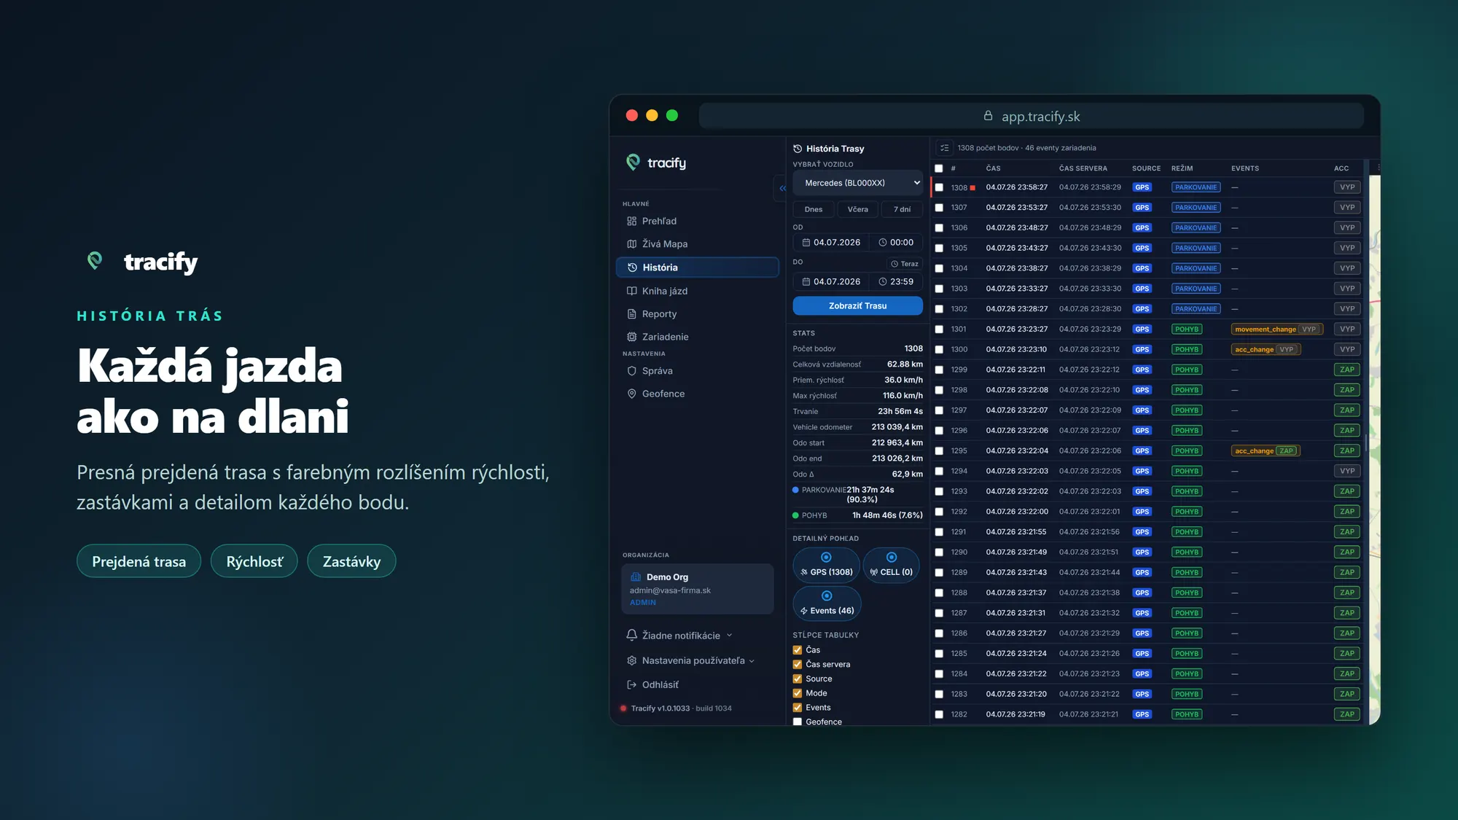This screenshot has width=1458, height=820.
Task: Click the acc_change ZAP tag in row 1295
Action: pos(1266,451)
